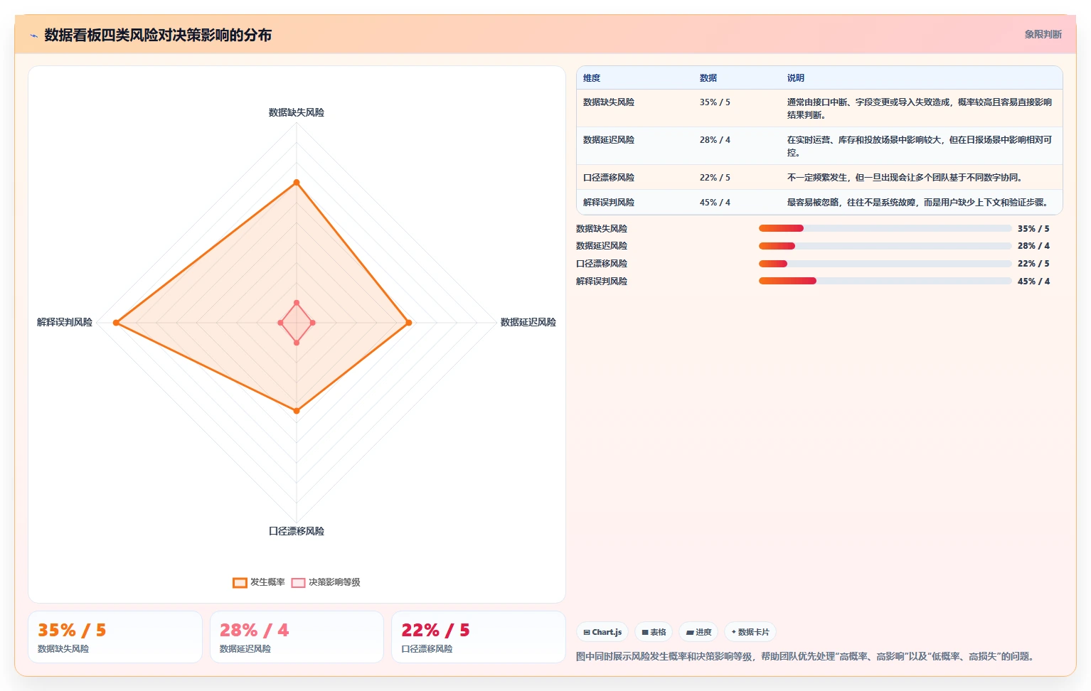1091x691 pixels.
Task: Select the 数据延迟风险 cell in the table
Action: (x=609, y=140)
